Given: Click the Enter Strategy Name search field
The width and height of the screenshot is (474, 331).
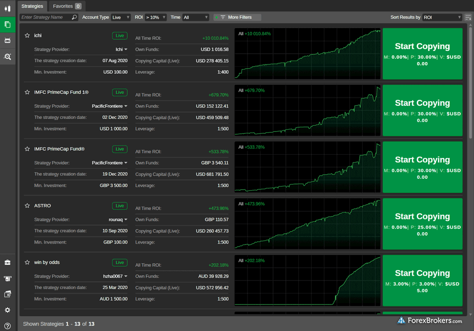Looking at the screenshot, I should [45, 17].
